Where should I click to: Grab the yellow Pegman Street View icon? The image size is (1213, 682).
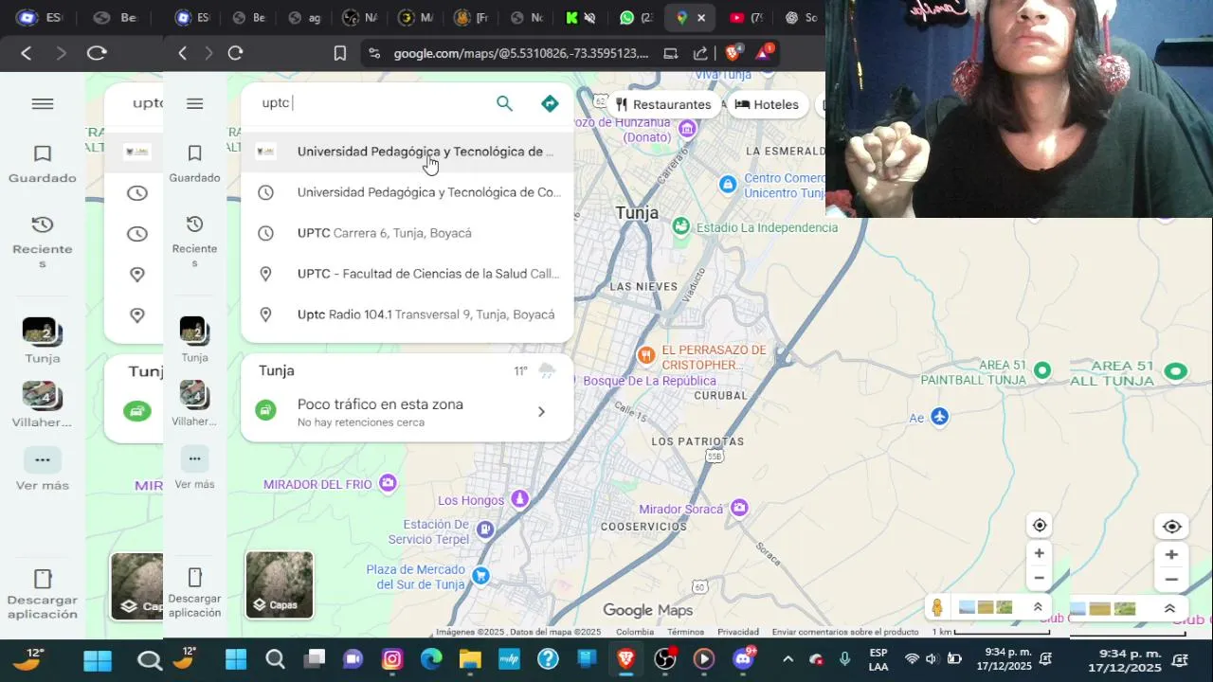pyautogui.click(x=937, y=608)
